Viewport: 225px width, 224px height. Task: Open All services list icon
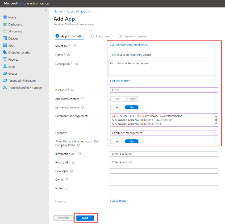click(5, 31)
